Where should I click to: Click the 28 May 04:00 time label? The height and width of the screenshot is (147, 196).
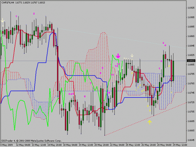click(x=164, y=145)
